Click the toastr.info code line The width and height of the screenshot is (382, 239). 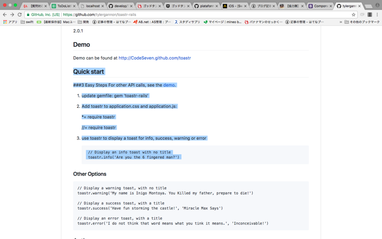point(134,157)
